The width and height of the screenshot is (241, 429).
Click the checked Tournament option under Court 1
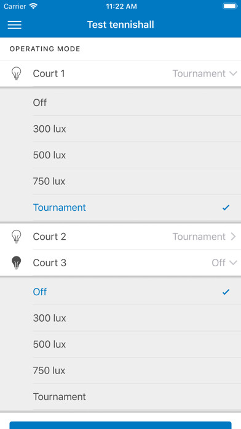pos(120,207)
